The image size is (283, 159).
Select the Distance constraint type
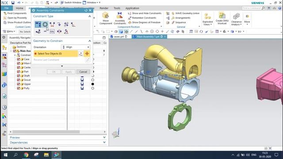pos(52,24)
